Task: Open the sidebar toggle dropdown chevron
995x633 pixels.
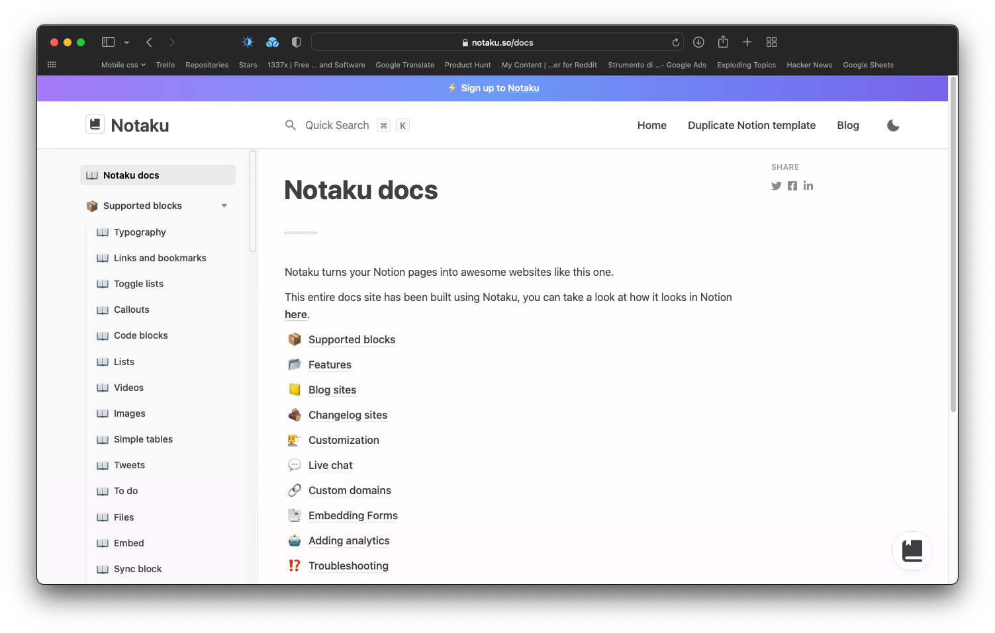Action: point(126,42)
